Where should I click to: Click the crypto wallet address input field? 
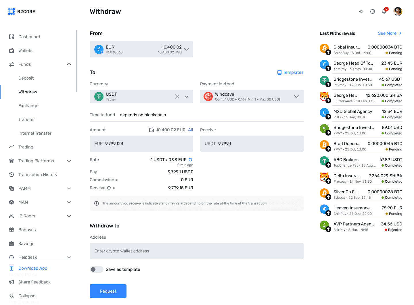[x=196, y=251]
